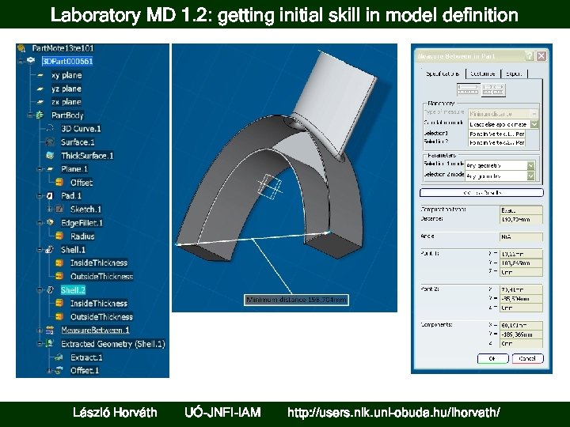
Task: Open the Calculation mode dropdown
Action: (534, 124)
